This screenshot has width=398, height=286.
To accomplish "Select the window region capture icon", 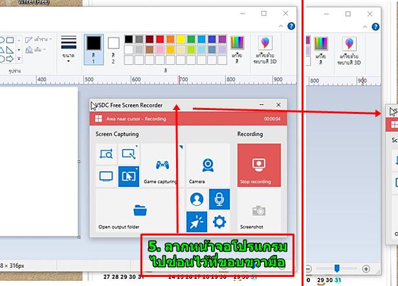I will click(129, 154).
